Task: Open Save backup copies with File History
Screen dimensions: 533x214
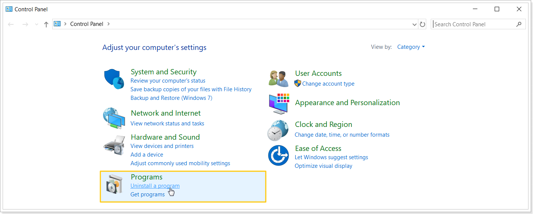Action: (x=191, y=89)
